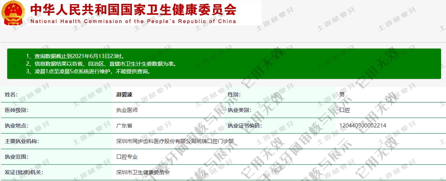Screen dimensions: 446x181
Task: Click the 执业证书编码 label
Action: click(245, 126)
